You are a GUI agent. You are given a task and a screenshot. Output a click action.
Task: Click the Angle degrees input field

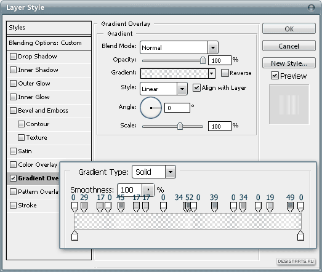pyautogui.click(x=177, y=108)
